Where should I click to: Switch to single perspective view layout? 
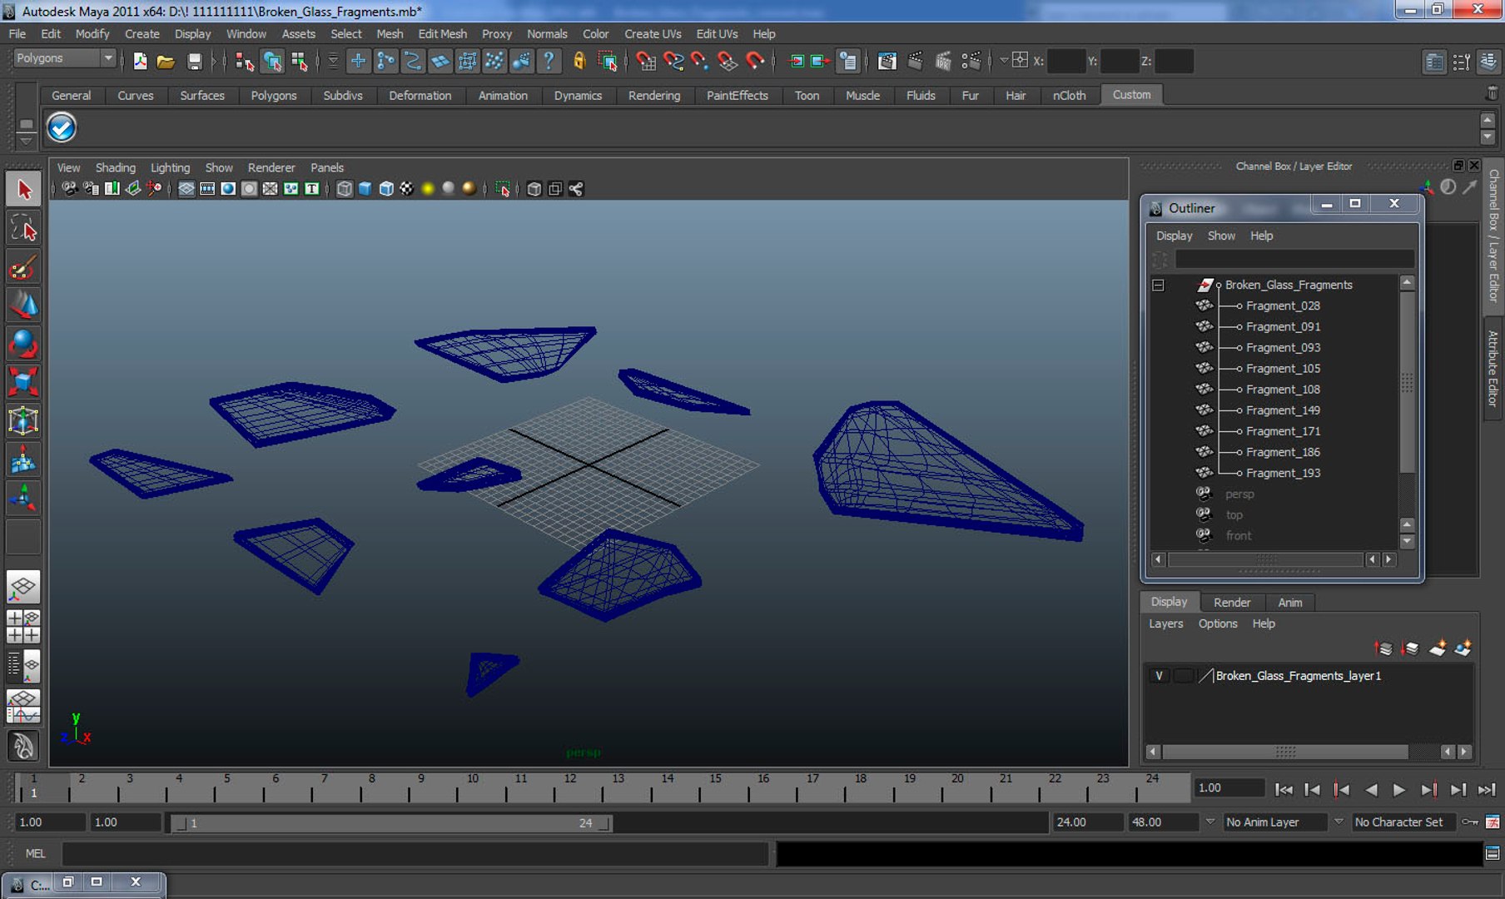23,587
